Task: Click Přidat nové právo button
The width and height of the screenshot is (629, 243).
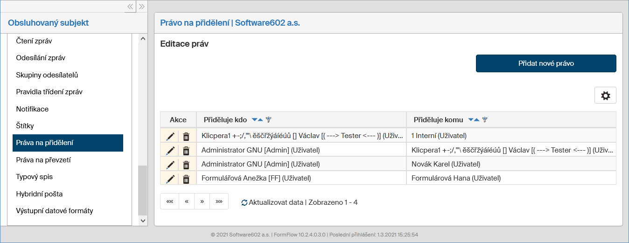Action: click(546, 63)
